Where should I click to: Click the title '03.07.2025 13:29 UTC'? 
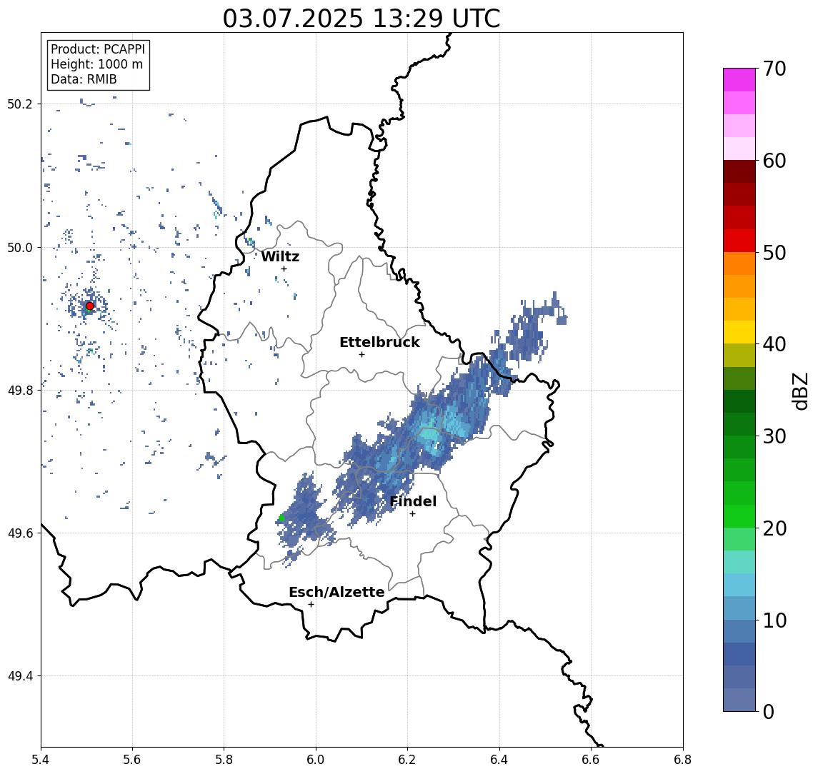coord(361,19)
